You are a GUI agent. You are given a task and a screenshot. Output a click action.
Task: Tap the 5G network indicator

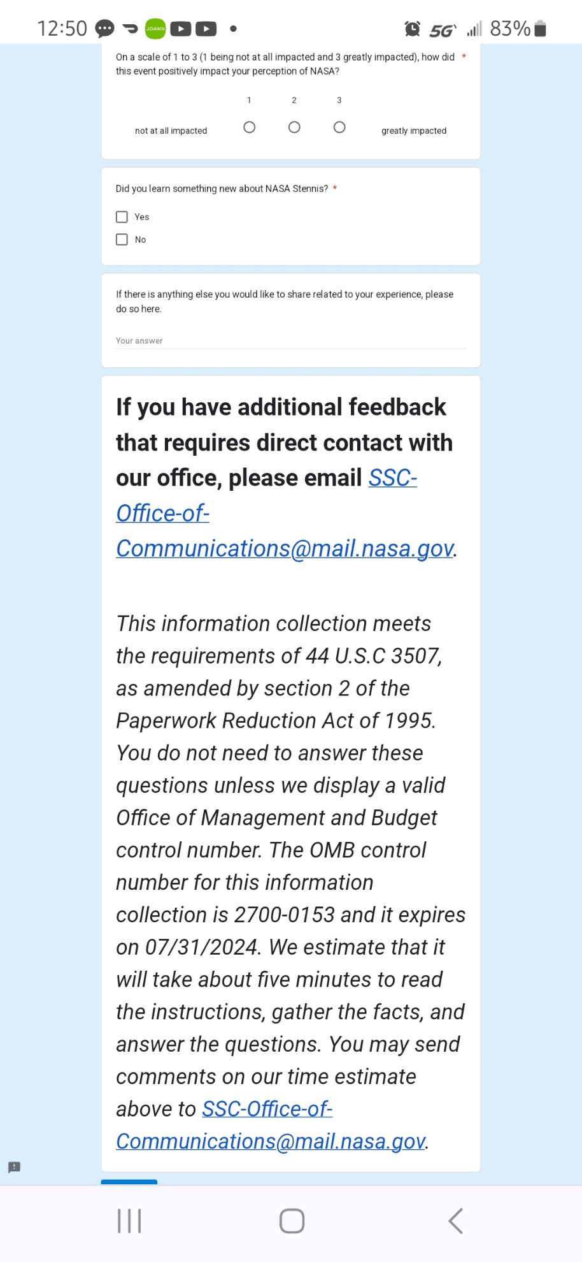(442, 30)
